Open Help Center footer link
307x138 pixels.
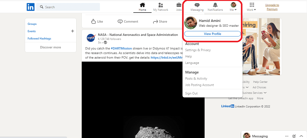pos(260,82)
